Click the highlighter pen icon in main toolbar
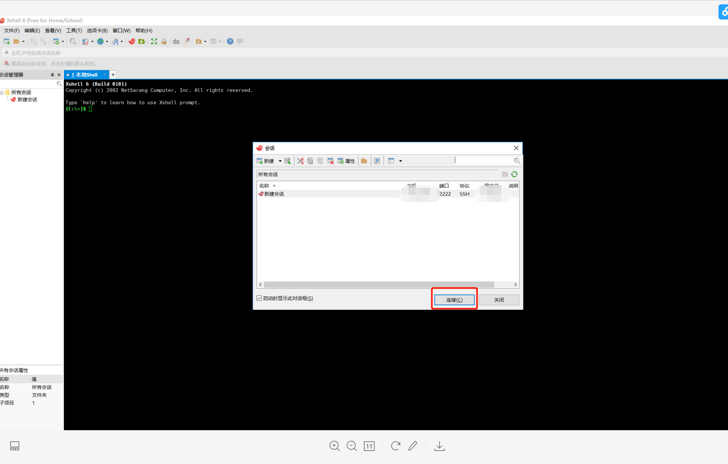The image size is (728, 464). (186, 41)
